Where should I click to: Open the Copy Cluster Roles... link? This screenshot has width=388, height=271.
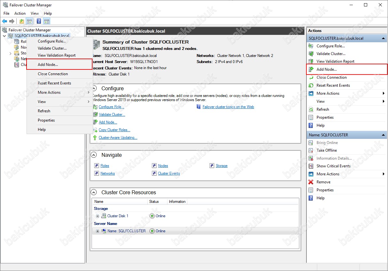pos(114,130)
